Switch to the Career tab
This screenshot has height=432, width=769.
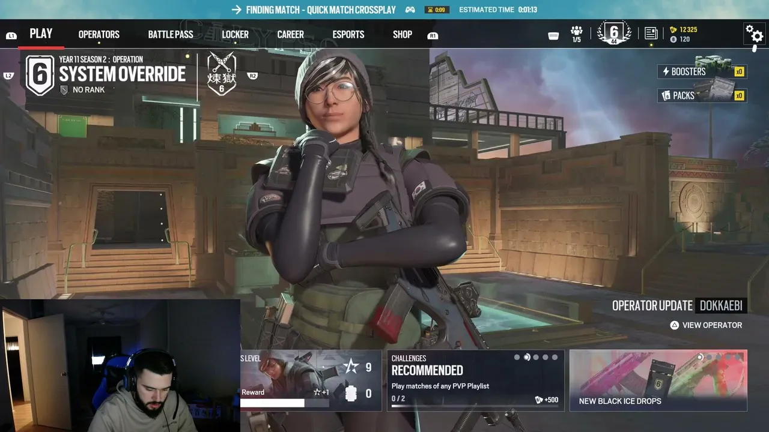290,35
